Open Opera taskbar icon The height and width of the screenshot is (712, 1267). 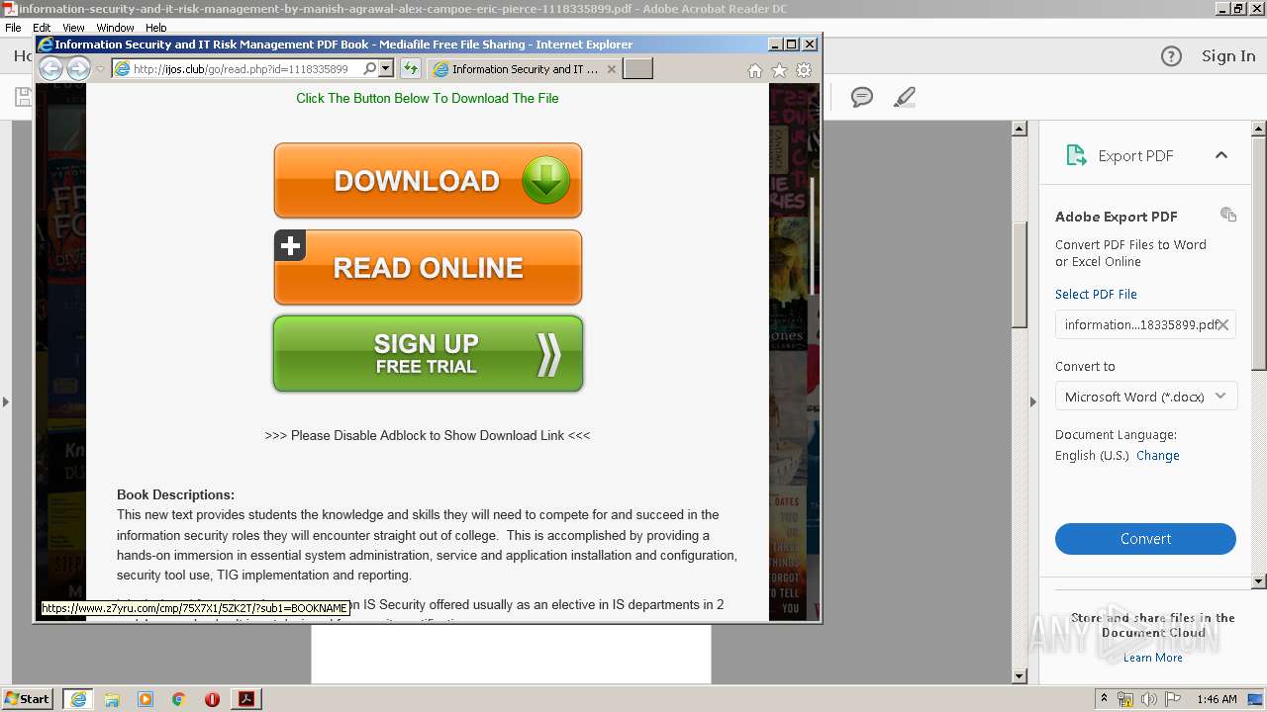[x=212, y=699]
